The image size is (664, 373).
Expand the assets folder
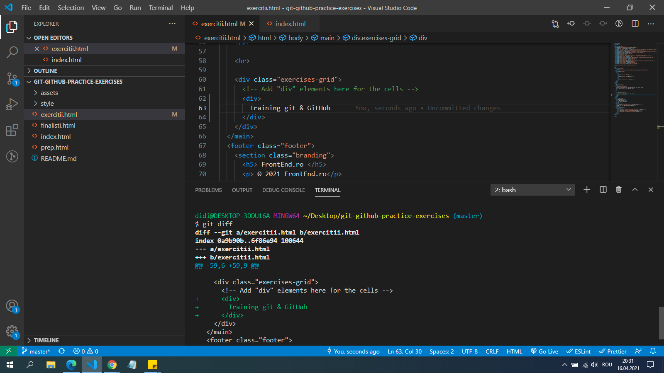(49, 93)
